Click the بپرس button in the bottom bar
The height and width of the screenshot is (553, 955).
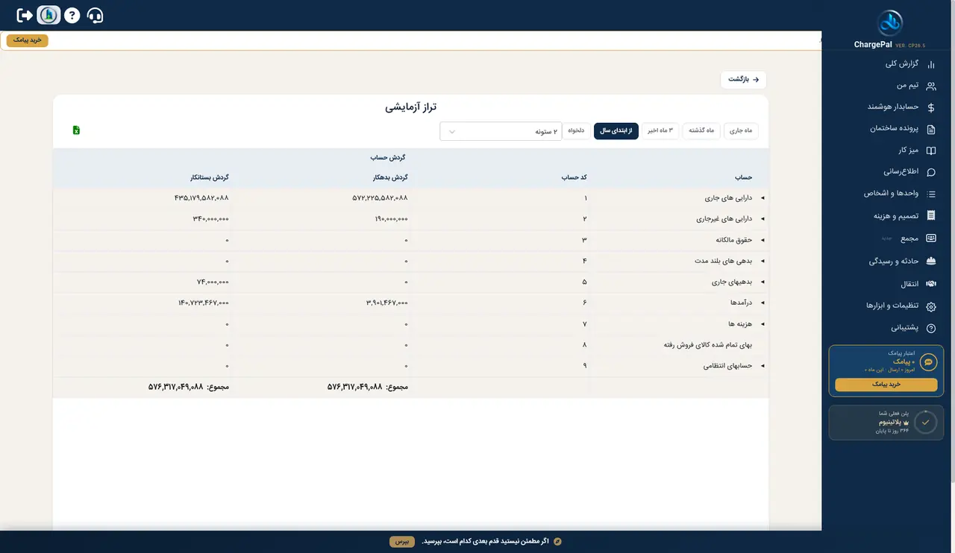[402, 541]
